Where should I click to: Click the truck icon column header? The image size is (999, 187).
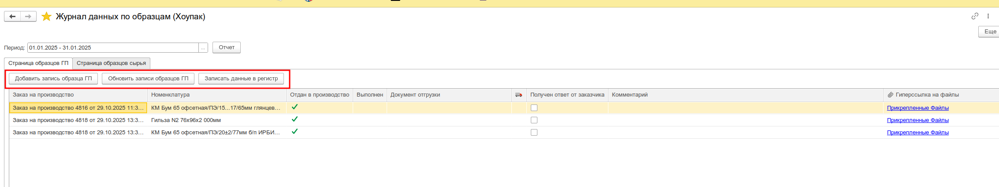[518, 95]
